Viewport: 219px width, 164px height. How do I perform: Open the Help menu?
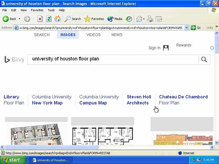click(62, 10)
